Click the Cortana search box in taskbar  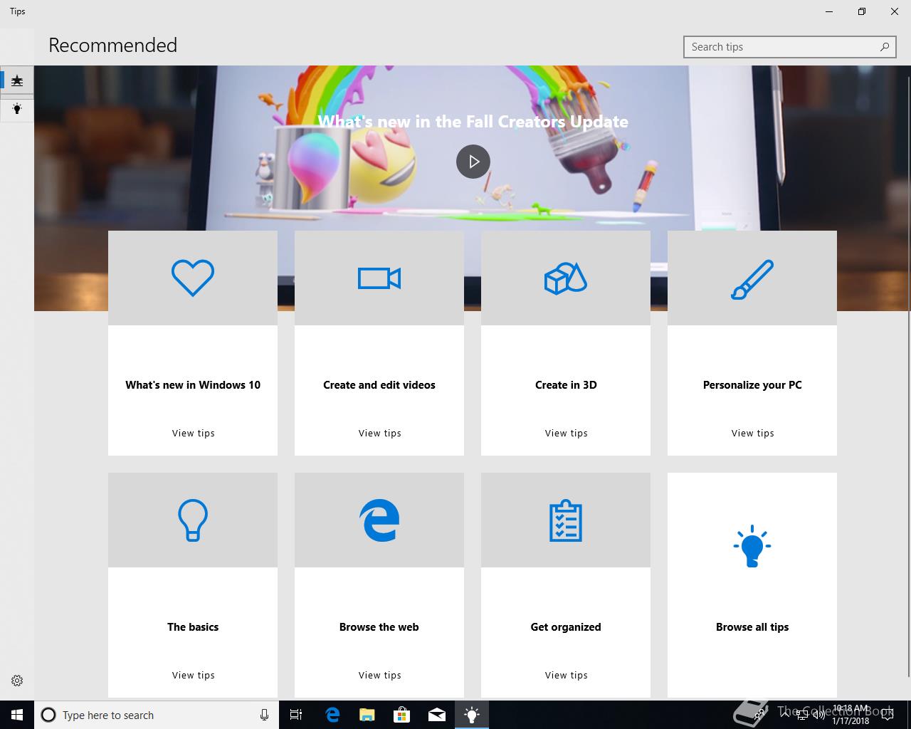pos(157,715)
